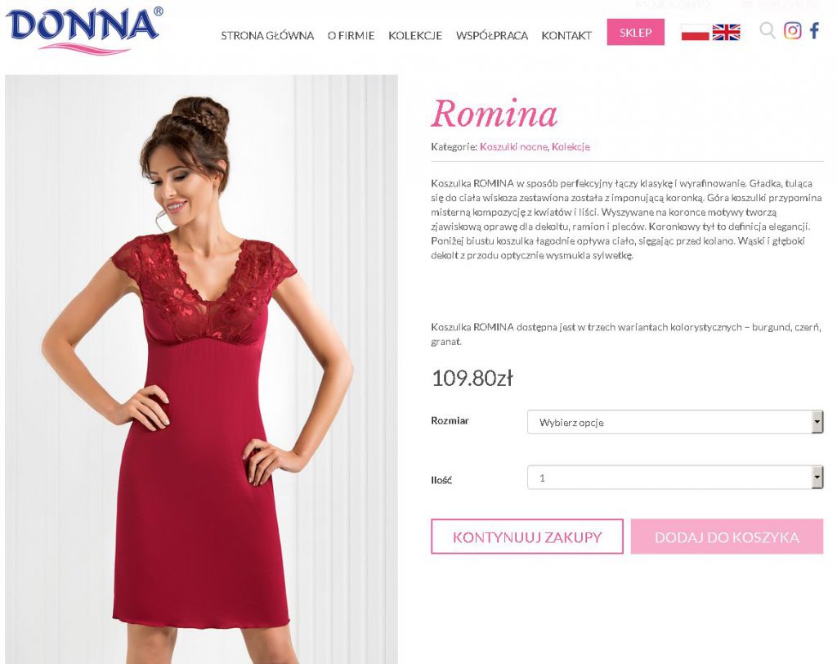Open the Kolekcje category link
Screen dimensions: 837x664
tap(571, 147)
